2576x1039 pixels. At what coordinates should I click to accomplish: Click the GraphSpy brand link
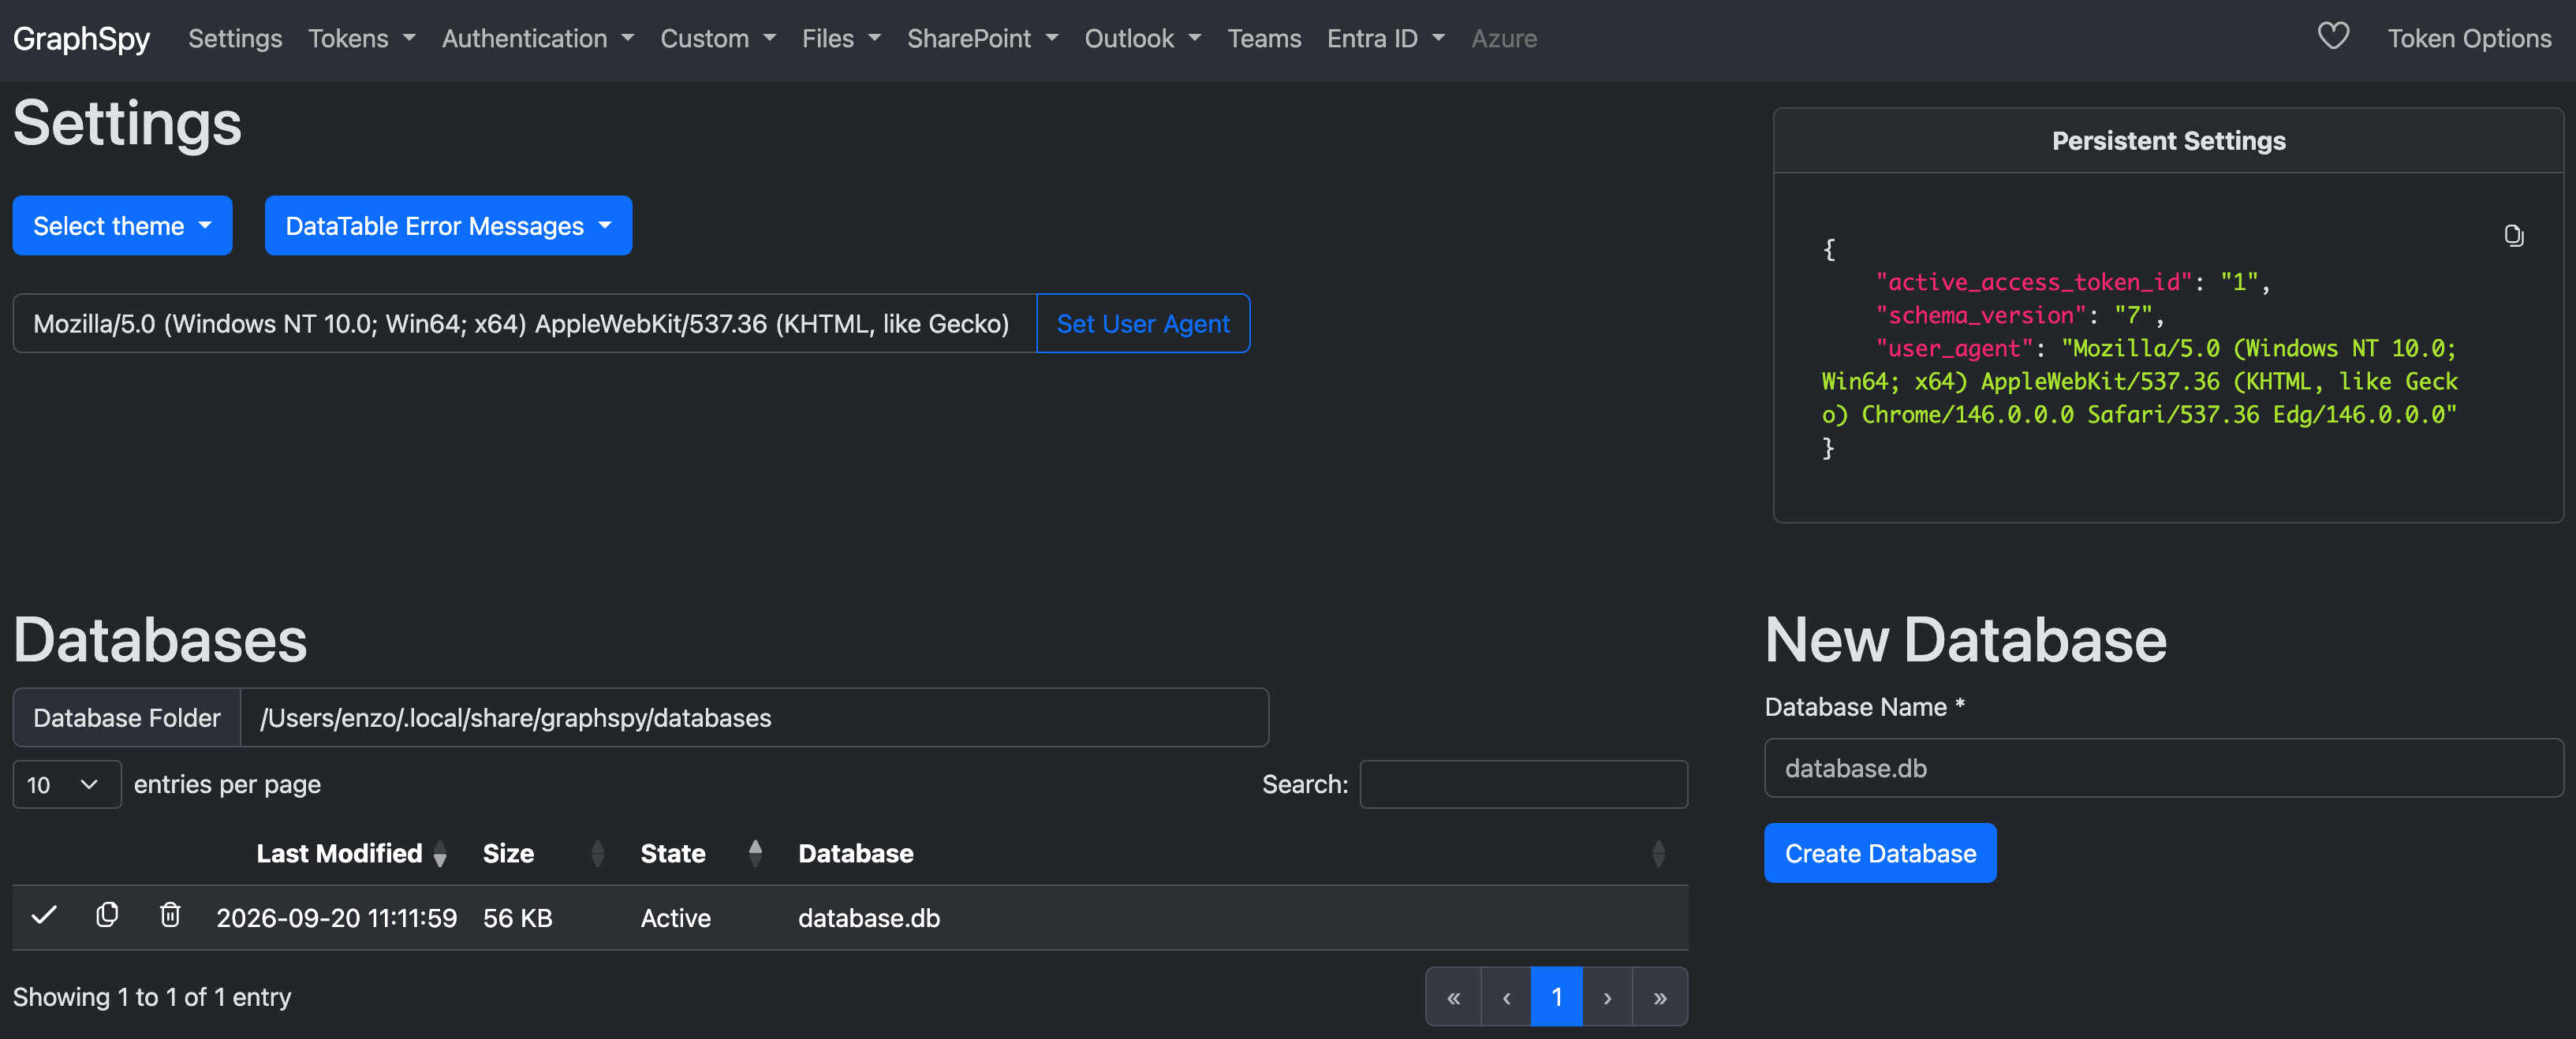[81, 38]
